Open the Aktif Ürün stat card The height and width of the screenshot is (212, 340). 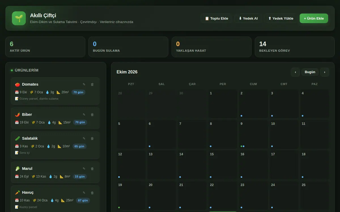(x=45, y=47)
